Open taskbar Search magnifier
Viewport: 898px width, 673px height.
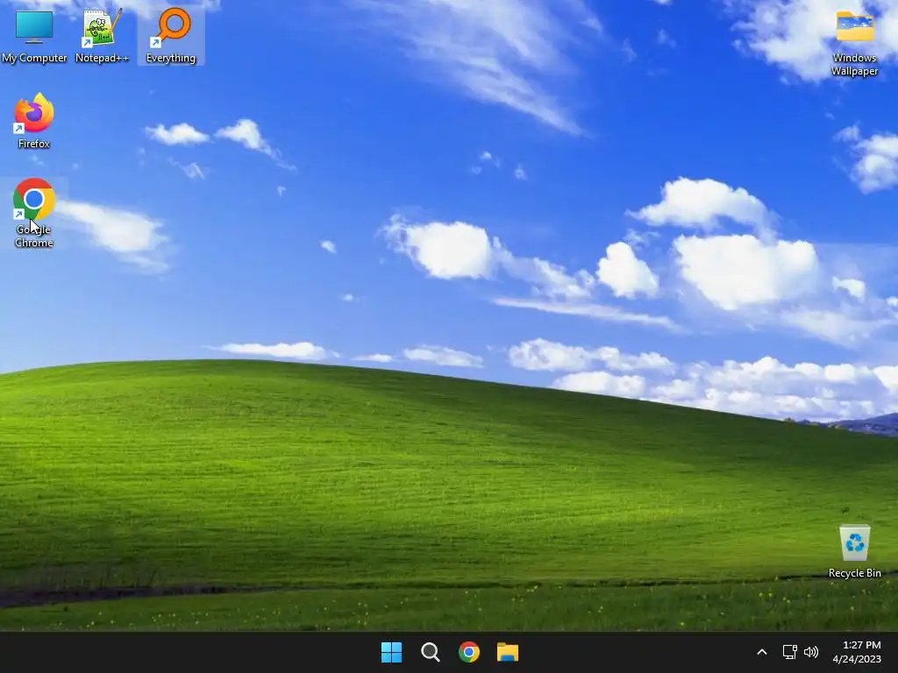pos(430,652)
